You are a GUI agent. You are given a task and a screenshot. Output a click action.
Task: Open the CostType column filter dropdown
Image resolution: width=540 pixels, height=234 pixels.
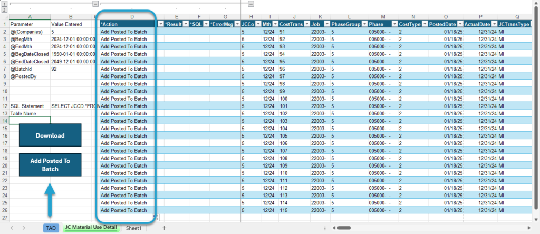(425, 24)
